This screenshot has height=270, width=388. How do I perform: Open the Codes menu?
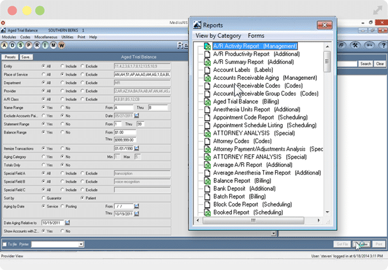[25, 37]
